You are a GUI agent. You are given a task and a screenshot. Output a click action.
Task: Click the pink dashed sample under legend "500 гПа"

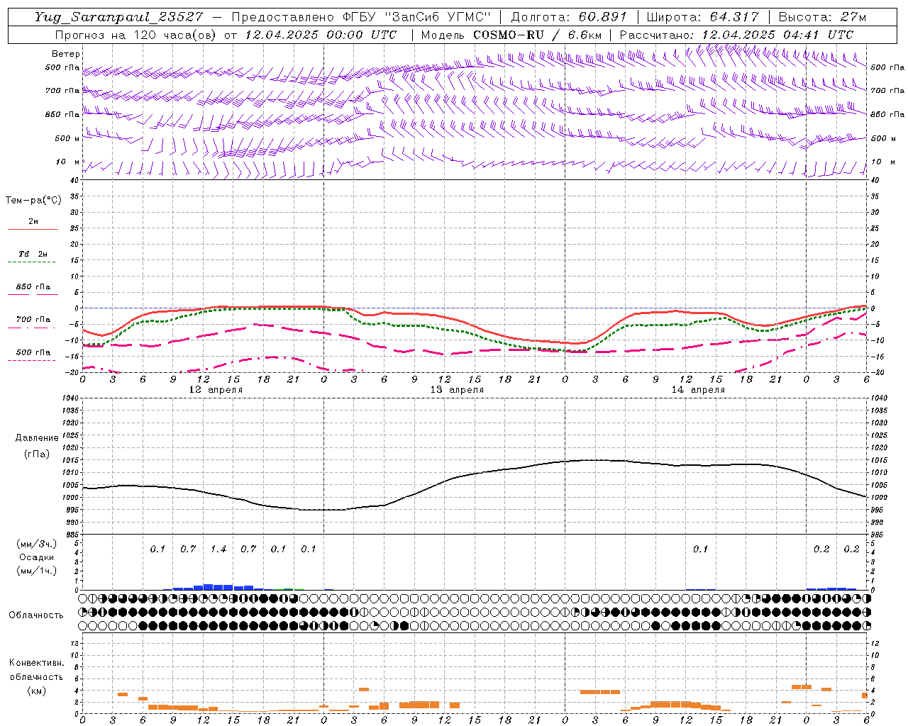click(x=32, y=360)
